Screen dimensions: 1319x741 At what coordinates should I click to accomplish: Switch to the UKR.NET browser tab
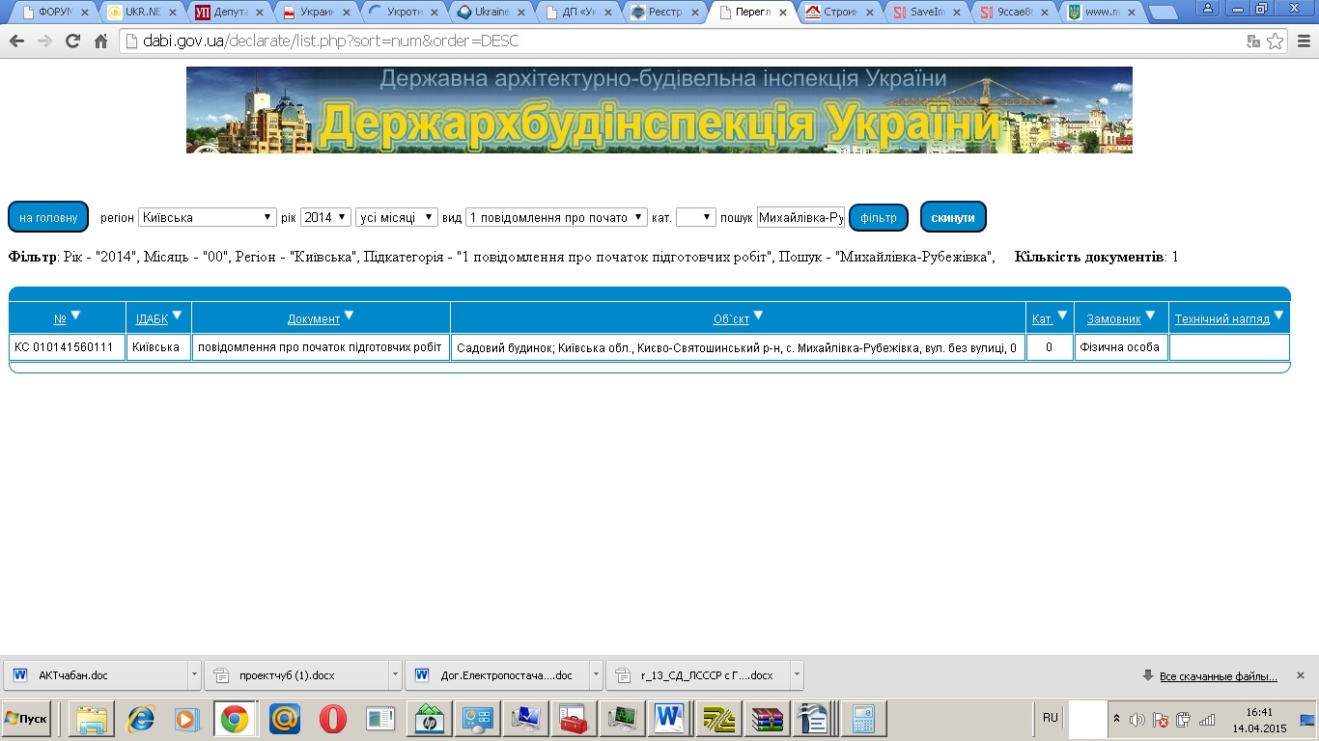(141, 13)
